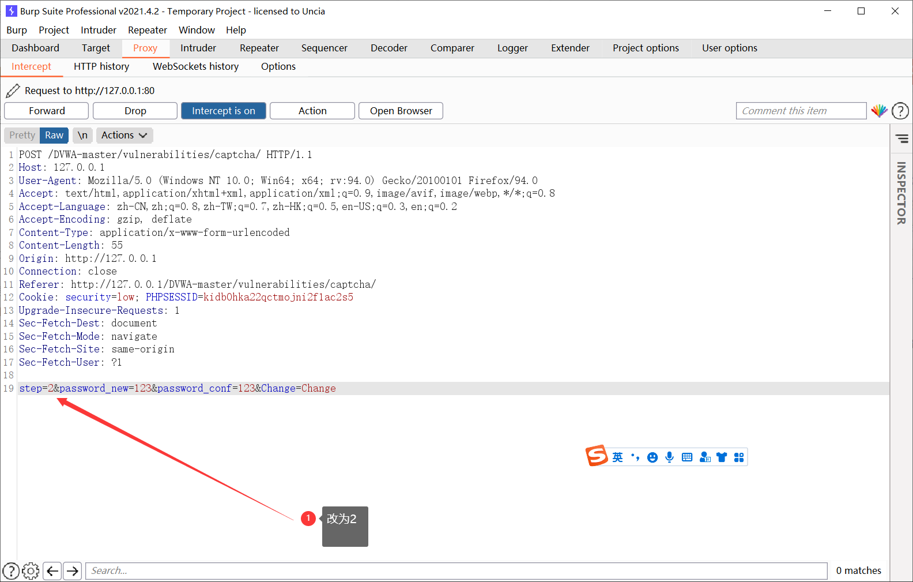Click the bottom Search field

pyautogui.click(x=456, y=571)
